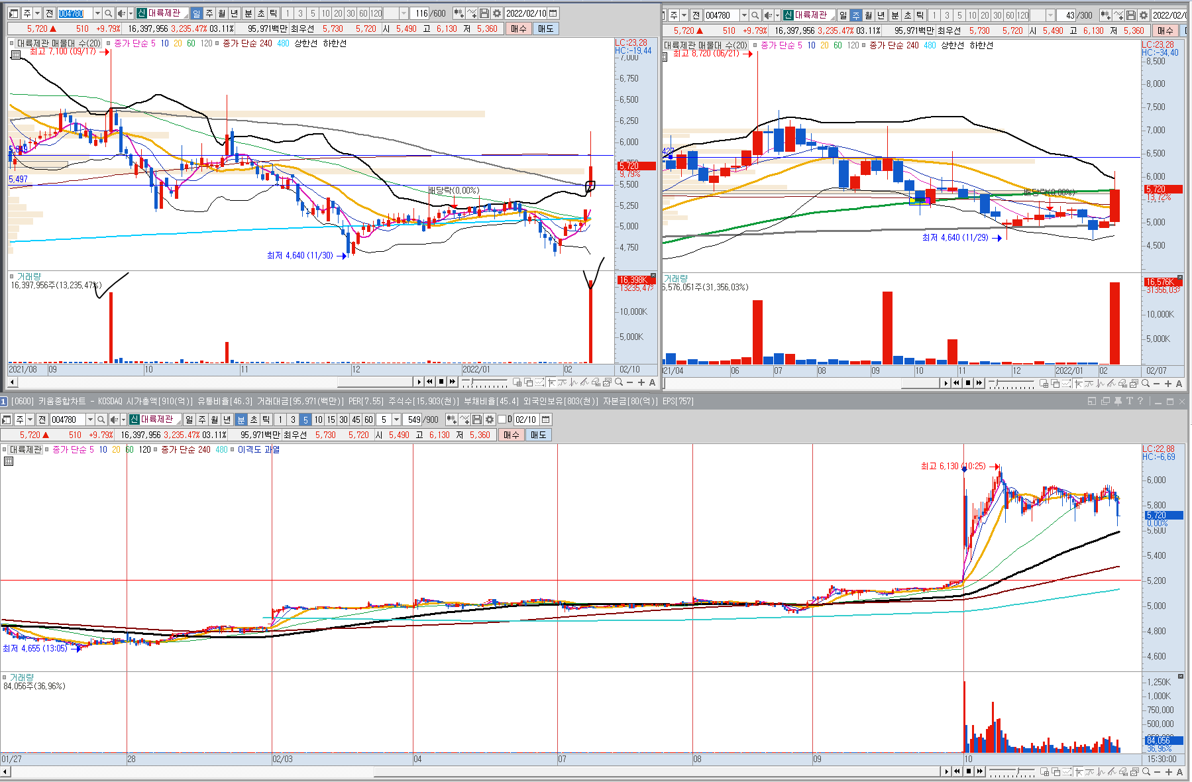1192x782 pixels.
Task: Open the speaker options dropdown in daily chart
Action: tap(131, 13)
